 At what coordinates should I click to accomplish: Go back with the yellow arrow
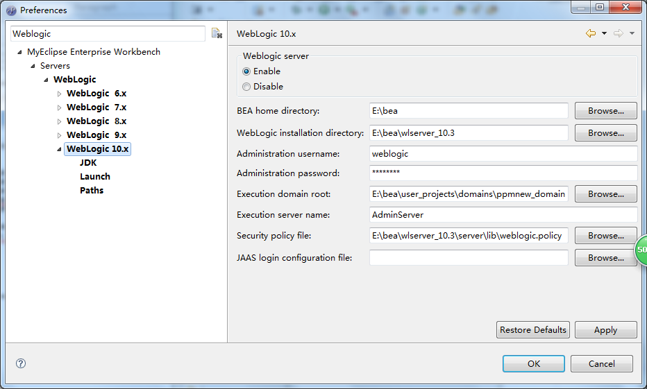pos(591,33)
